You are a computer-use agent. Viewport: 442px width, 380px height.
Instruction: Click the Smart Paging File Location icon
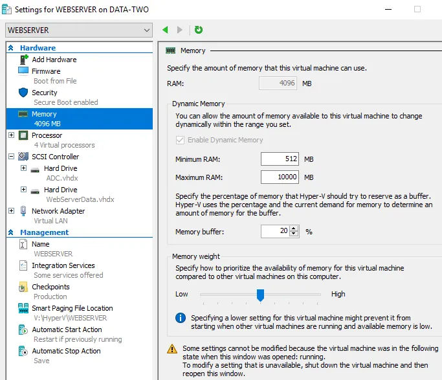point(23,308)
